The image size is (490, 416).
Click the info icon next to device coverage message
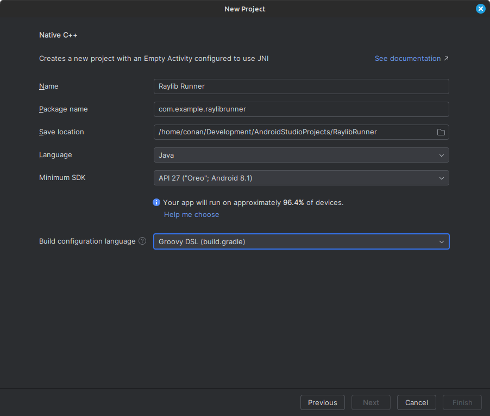[x=156, y=202]
